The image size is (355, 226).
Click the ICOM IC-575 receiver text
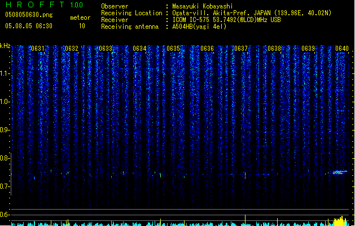pos(226,20)
